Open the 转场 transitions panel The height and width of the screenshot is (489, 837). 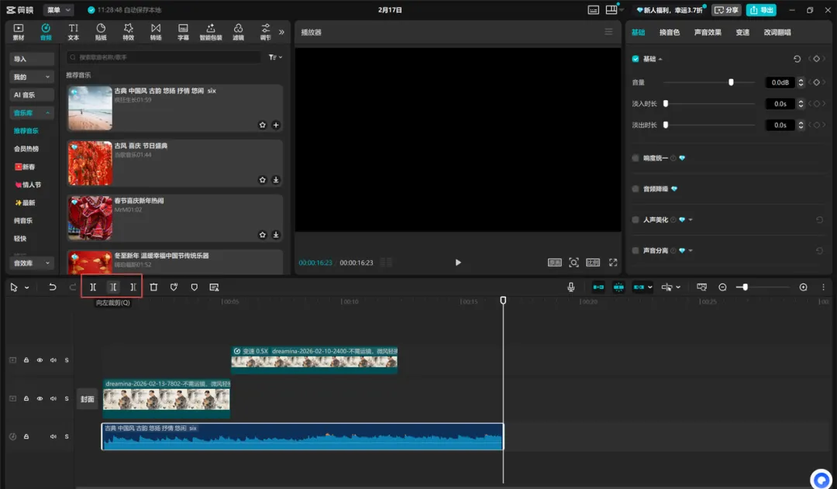tap(156, 32)
